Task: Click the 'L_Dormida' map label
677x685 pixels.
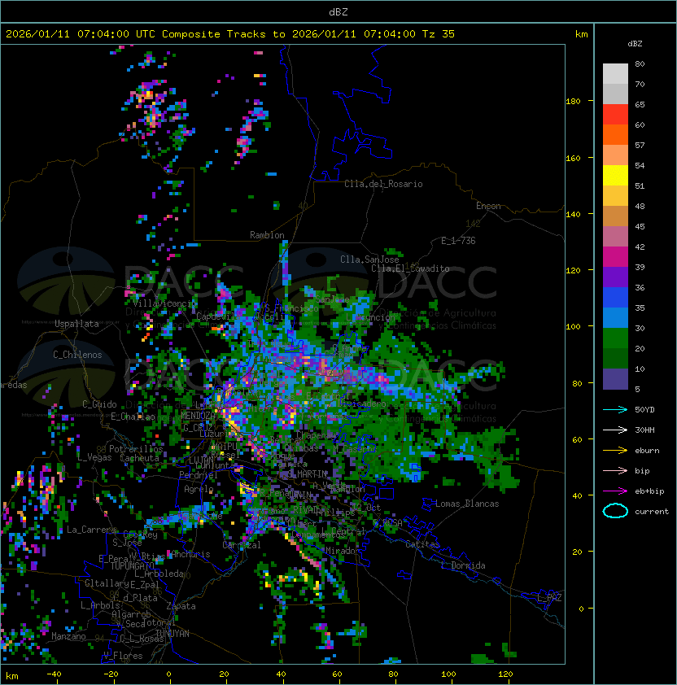Action: (463, 565)
